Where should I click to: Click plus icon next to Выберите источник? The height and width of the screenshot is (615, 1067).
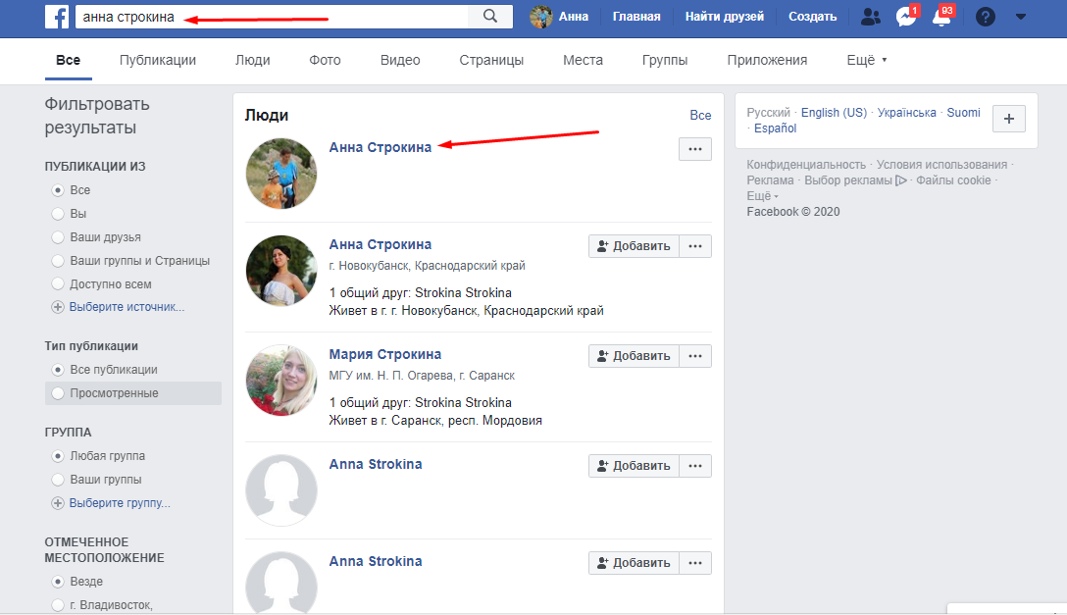click(x=58, y=307)
